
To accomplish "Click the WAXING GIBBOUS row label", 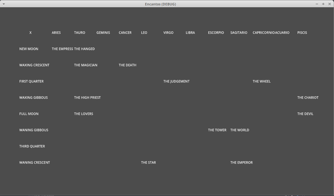I will 33,97.
